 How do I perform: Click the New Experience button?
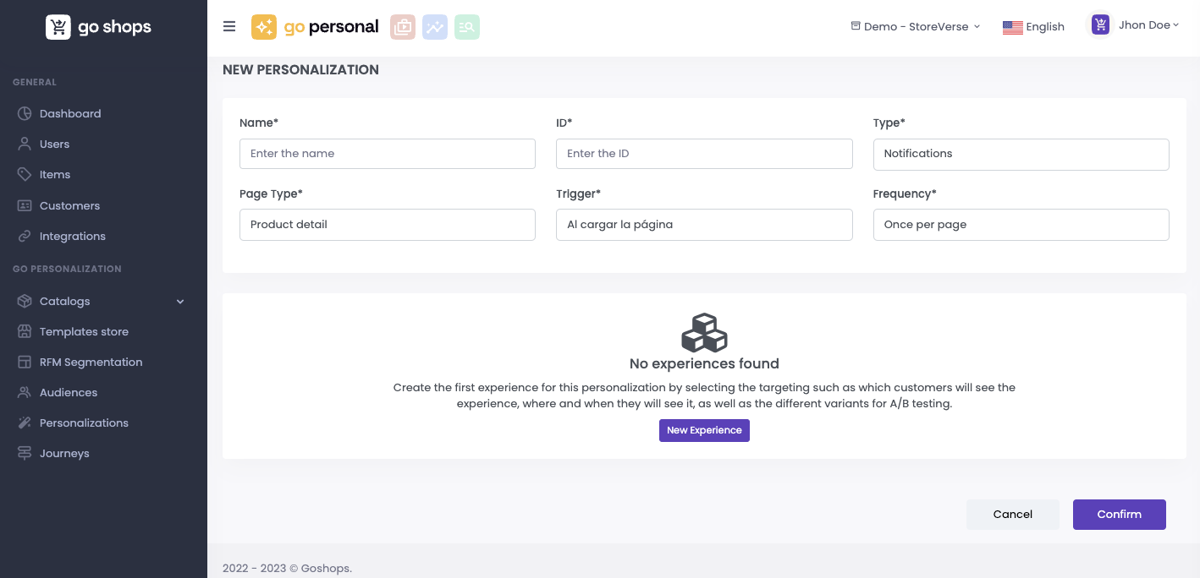click(x=704, y=430)
